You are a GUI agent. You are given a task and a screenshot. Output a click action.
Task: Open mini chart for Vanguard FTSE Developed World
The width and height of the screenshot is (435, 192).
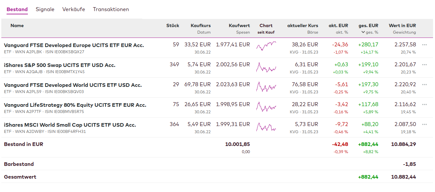(266, 87)
